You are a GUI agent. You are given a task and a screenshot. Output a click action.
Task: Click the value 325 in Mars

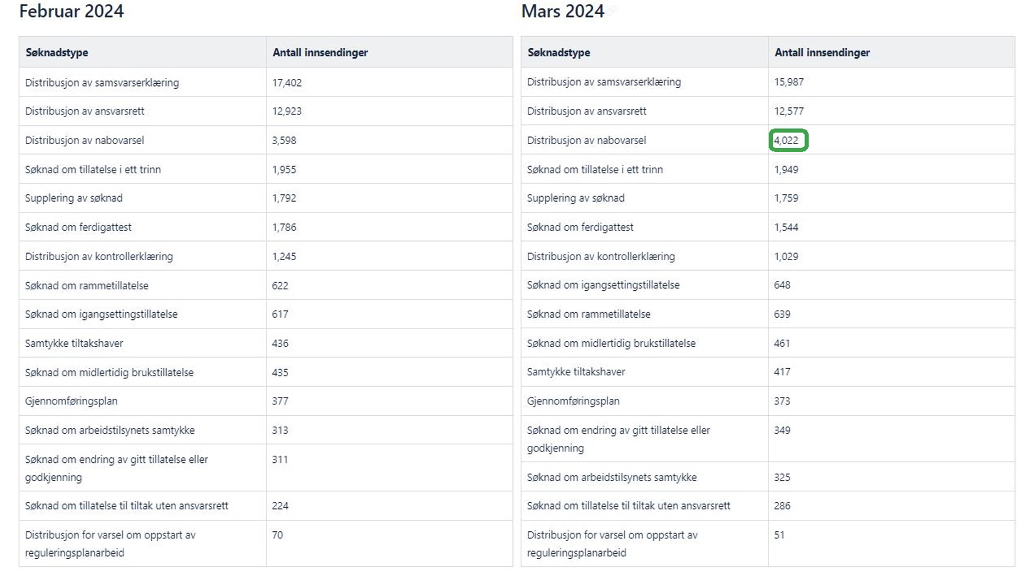pyautogui.click(x=782, y=478)
